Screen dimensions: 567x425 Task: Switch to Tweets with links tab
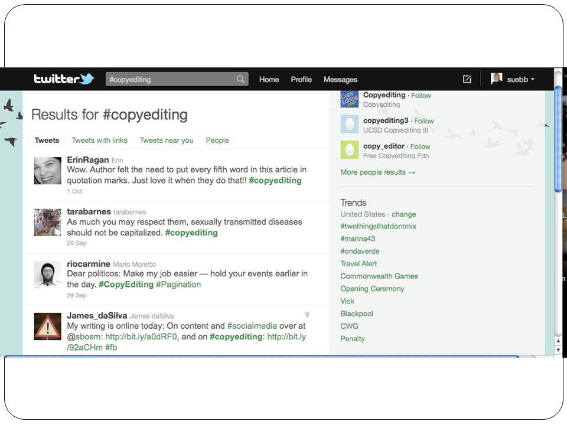point(99,140)
